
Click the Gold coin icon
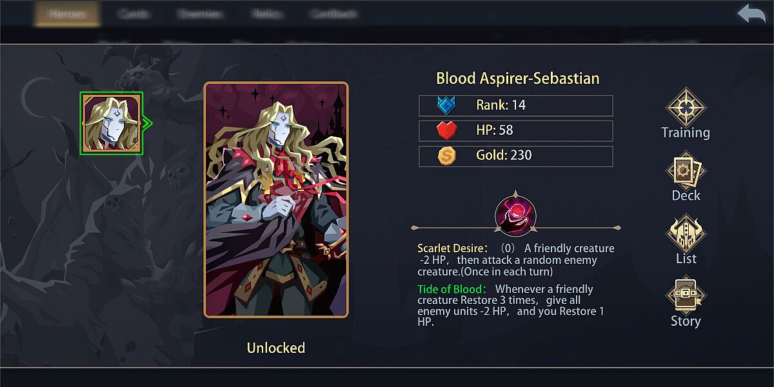(446, 155)
